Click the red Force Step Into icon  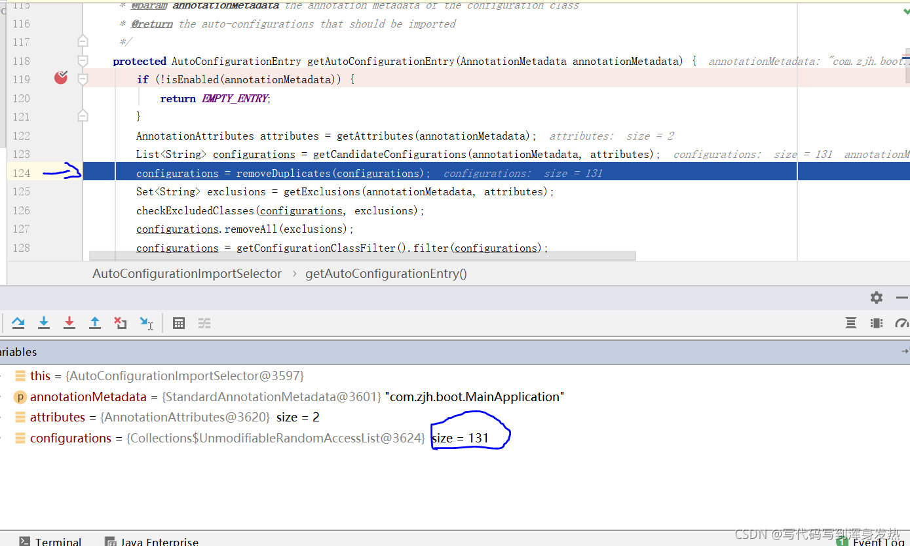69,322
